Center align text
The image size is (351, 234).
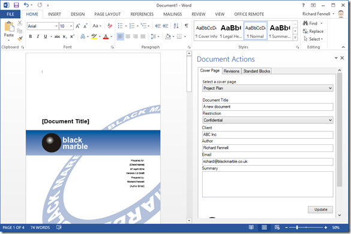point(128,37)
